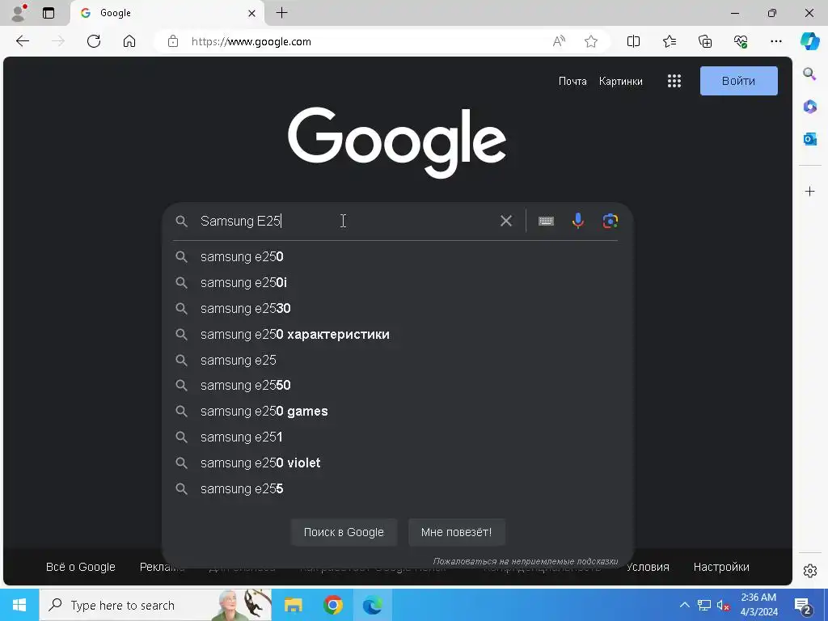Open Settings and more ellipsis menu
This screenshot has width=828, height=621.
(775, 41)
